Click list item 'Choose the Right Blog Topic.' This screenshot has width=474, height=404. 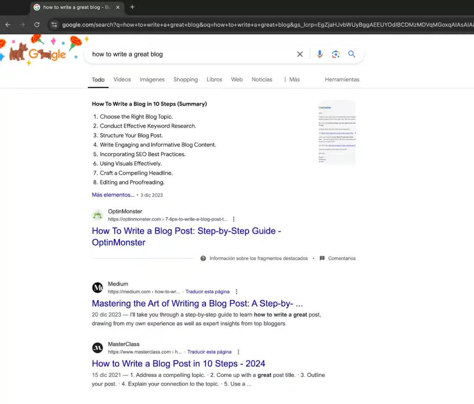pyautogui.click(x=137, y=116)
